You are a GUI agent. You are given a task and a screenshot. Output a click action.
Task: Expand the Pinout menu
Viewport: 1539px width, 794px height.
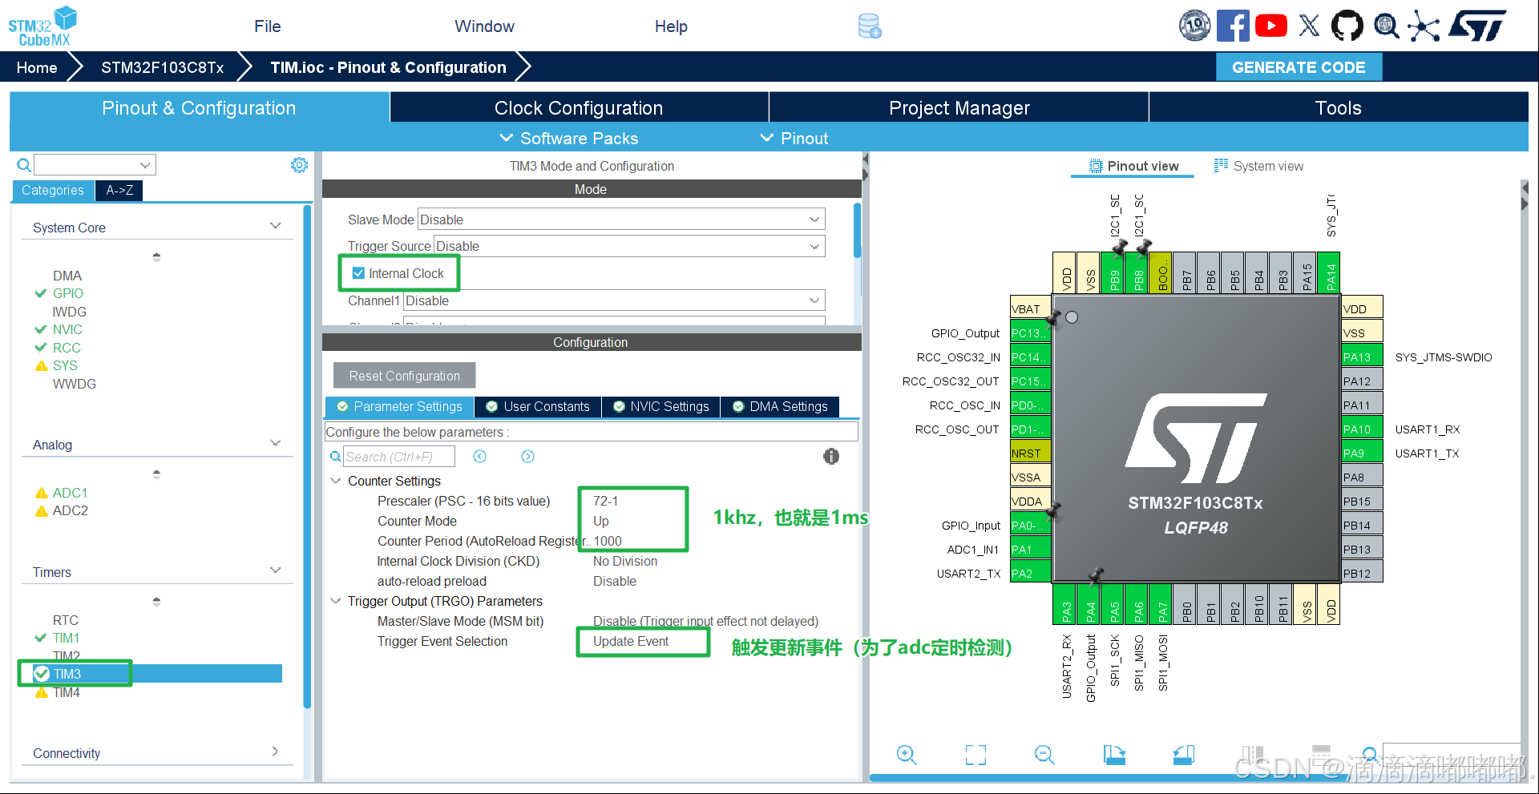pos(794,138)
